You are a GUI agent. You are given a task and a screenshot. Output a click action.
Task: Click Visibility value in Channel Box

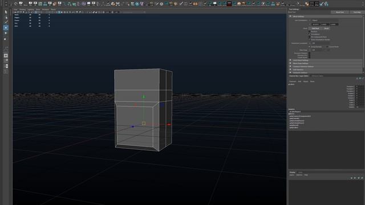click(x=360, y=107)
